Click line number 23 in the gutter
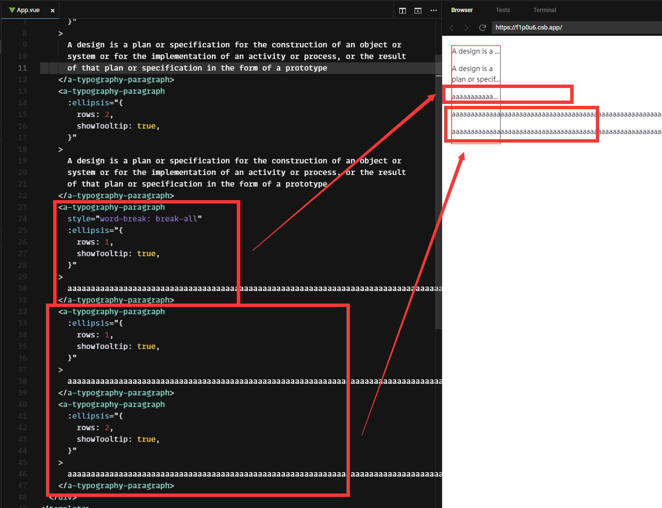The image size is (662, 508). point(22,207)
